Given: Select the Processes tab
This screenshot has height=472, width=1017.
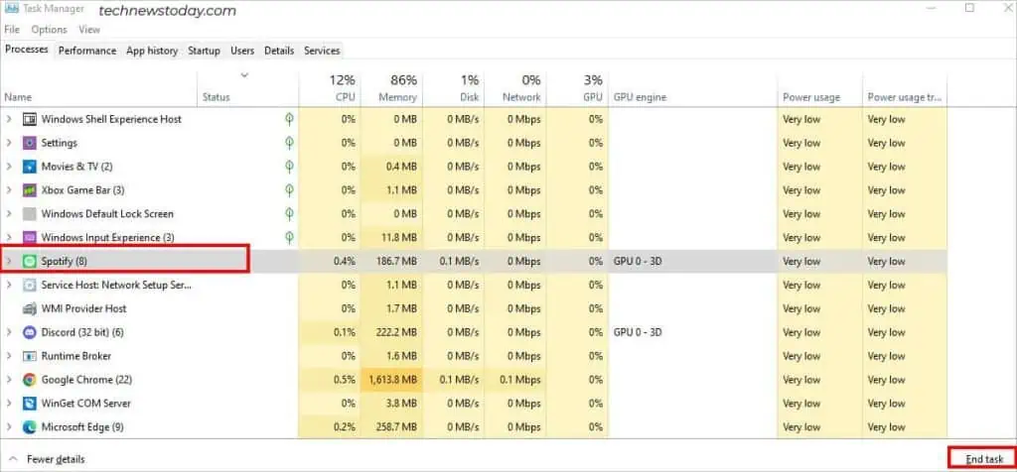Looking at the screenshot, I should tap(27, 50).
